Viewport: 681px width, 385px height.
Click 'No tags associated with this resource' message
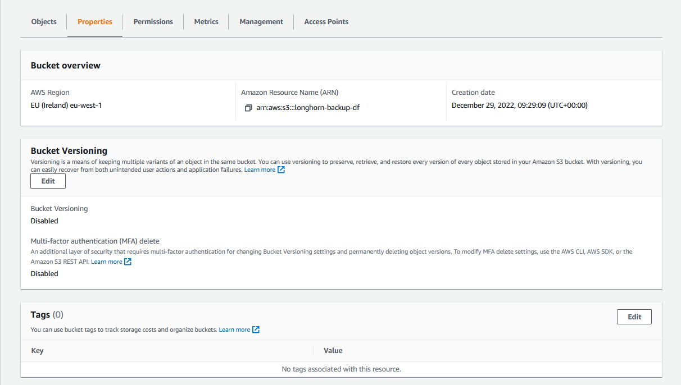(341, 369)
